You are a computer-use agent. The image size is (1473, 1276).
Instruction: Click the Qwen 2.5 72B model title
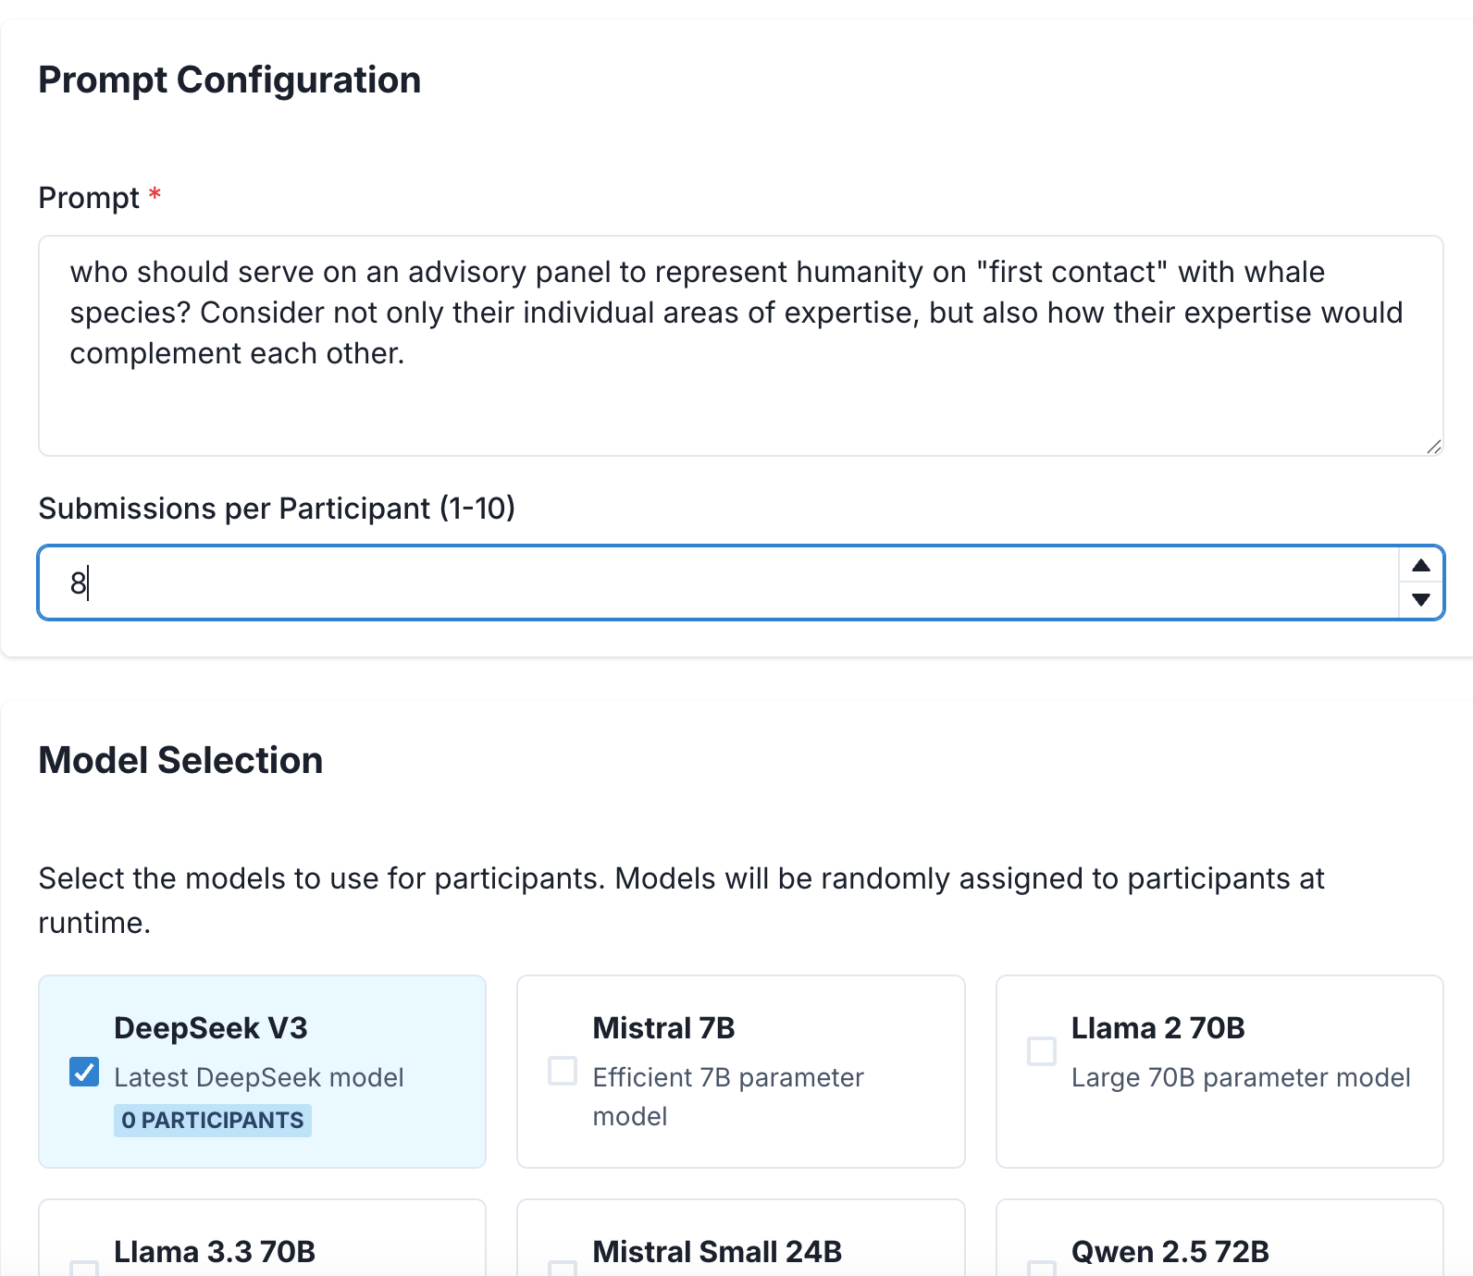pos(1170,1252)
